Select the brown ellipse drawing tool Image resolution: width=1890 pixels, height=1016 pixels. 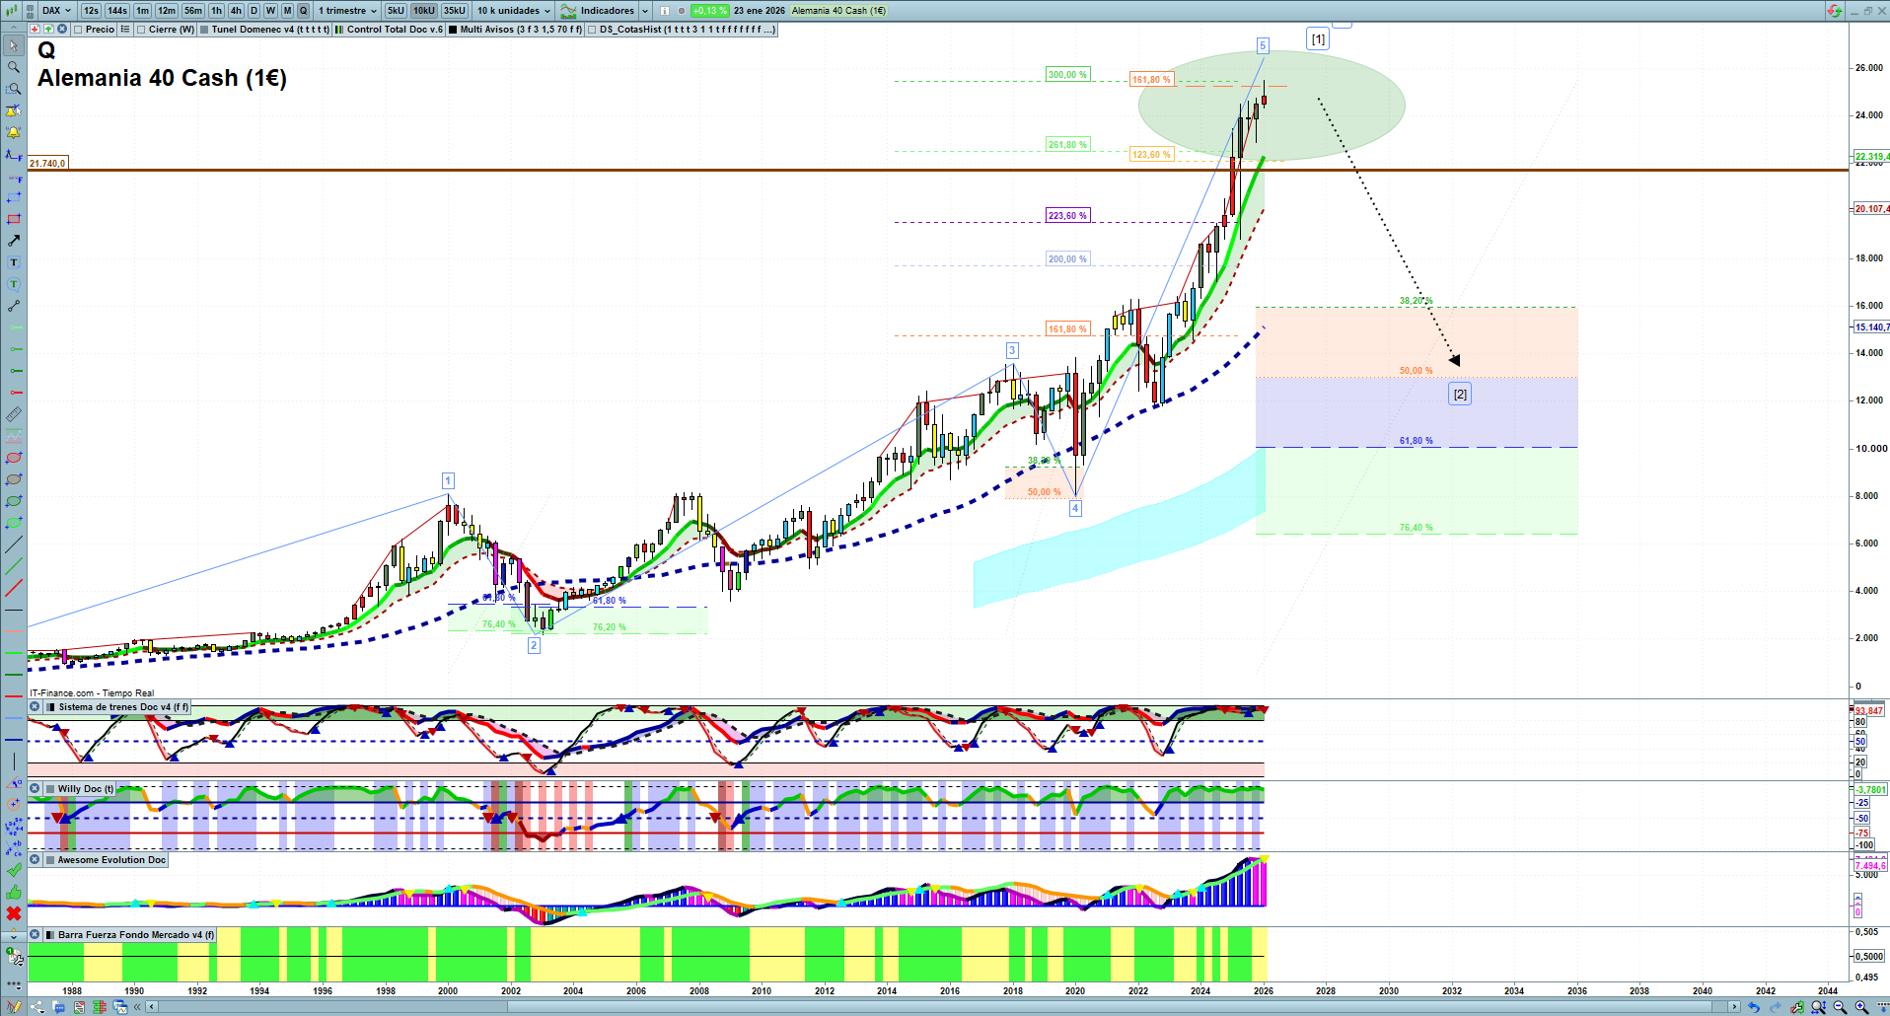click(x=14, y=479)
